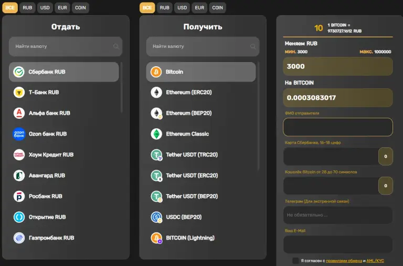Select ВСЕ filter tab above Отдать

[10, 8]
